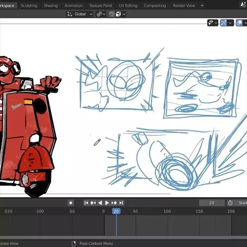The width and height of the screenshot is (247, 247).
Task: Play animation in reverse
Action: (x=100, y=203)
